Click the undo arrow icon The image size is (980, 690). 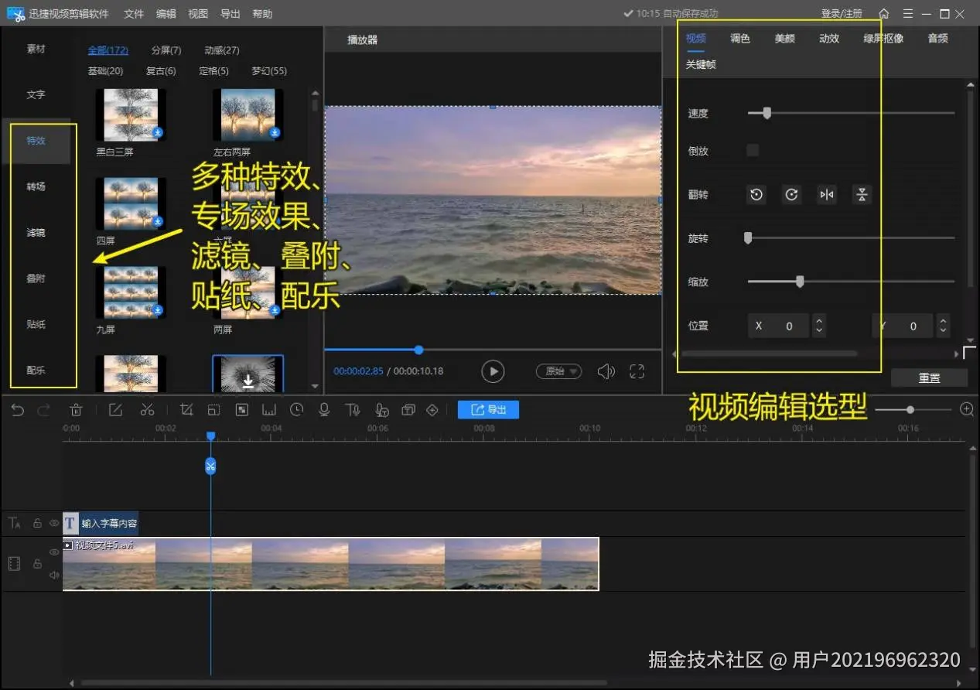pyautogui.click(x=18, y=410)
